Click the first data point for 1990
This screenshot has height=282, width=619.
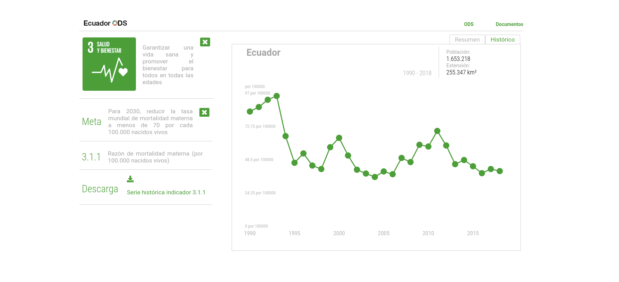[x=250, y=112]
